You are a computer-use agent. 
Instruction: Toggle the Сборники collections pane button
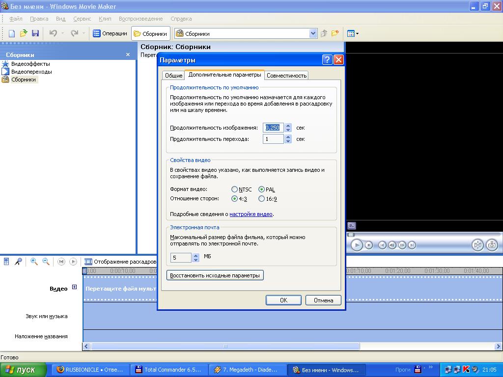pyautogui.click(x=150, y=34)
